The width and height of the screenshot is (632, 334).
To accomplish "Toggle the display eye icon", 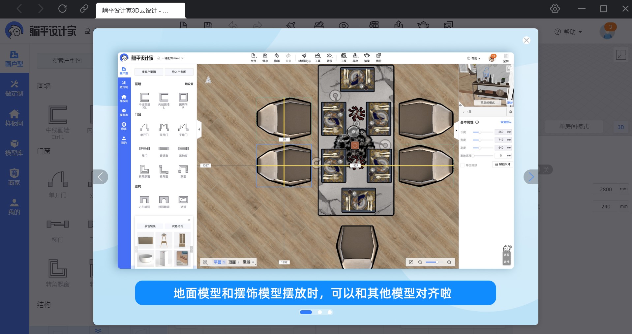I will [344, 25].
